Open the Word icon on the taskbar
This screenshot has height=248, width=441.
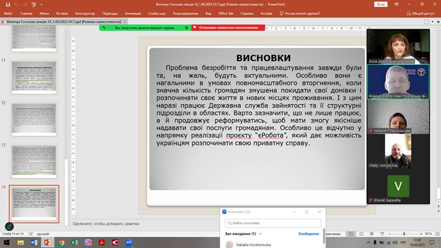click(34, 242)
